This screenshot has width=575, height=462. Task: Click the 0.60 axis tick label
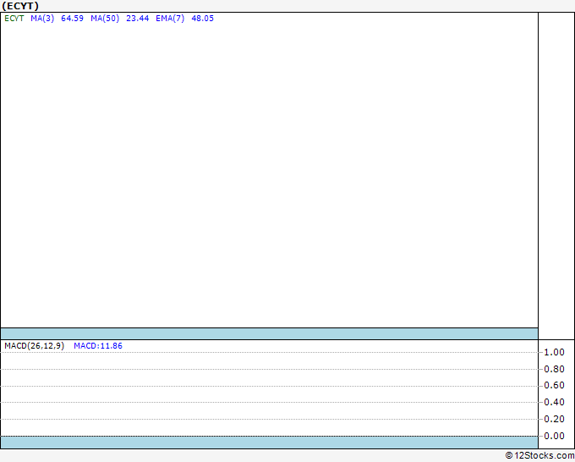pos(554,385)
